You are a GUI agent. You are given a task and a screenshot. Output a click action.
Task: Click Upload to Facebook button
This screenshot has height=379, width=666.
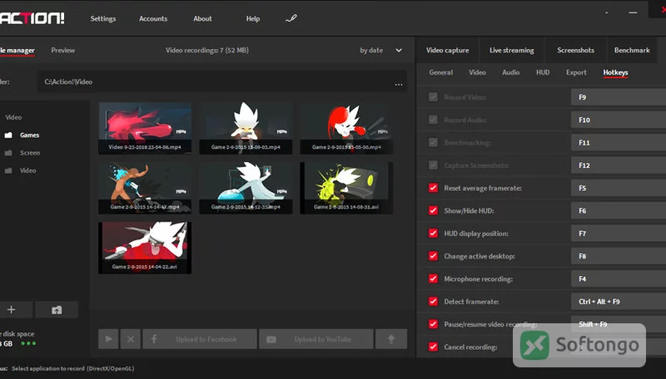(200, 339)
